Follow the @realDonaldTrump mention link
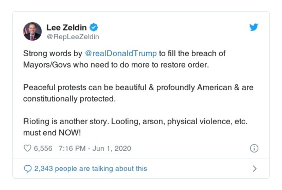282x190 pixels. (x=121, y=54)
